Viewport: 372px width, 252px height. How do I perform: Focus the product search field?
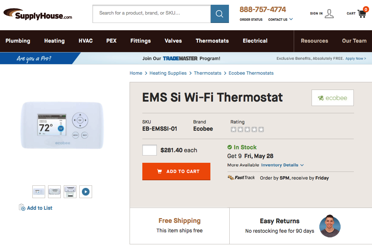pos(151,14)
